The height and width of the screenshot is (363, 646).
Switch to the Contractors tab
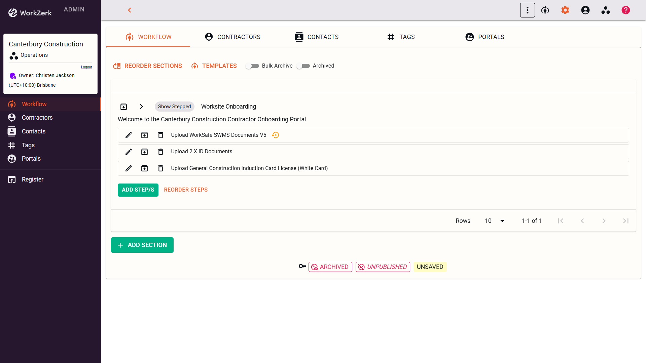pyautogui.click(x=232, y=37)
